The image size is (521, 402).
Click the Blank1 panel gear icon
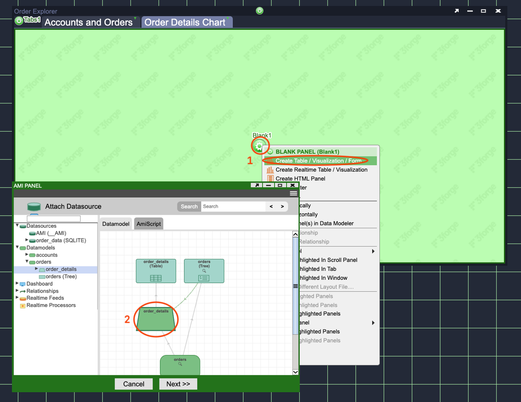tap(259, 146)
